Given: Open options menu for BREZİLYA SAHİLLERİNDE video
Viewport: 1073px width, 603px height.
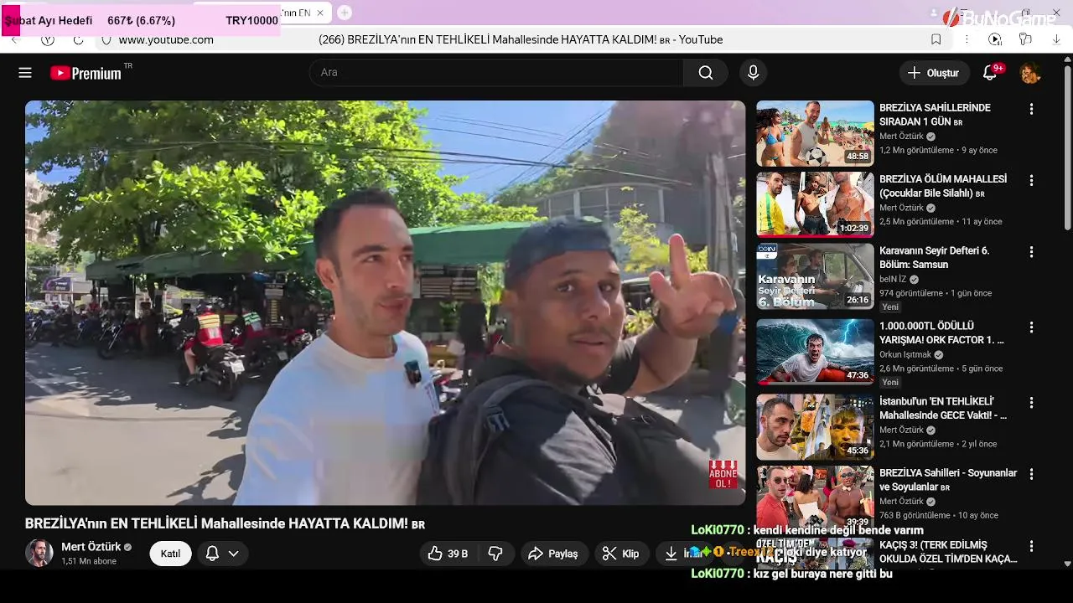Looking at the screenshot, I should coord(1031,109).
